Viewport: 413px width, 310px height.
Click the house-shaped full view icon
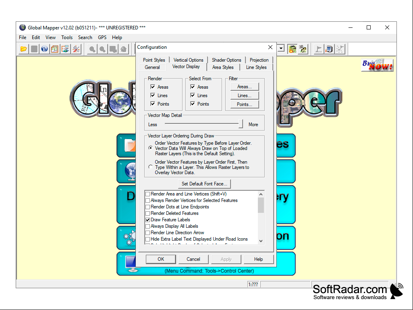pos(124,49)
